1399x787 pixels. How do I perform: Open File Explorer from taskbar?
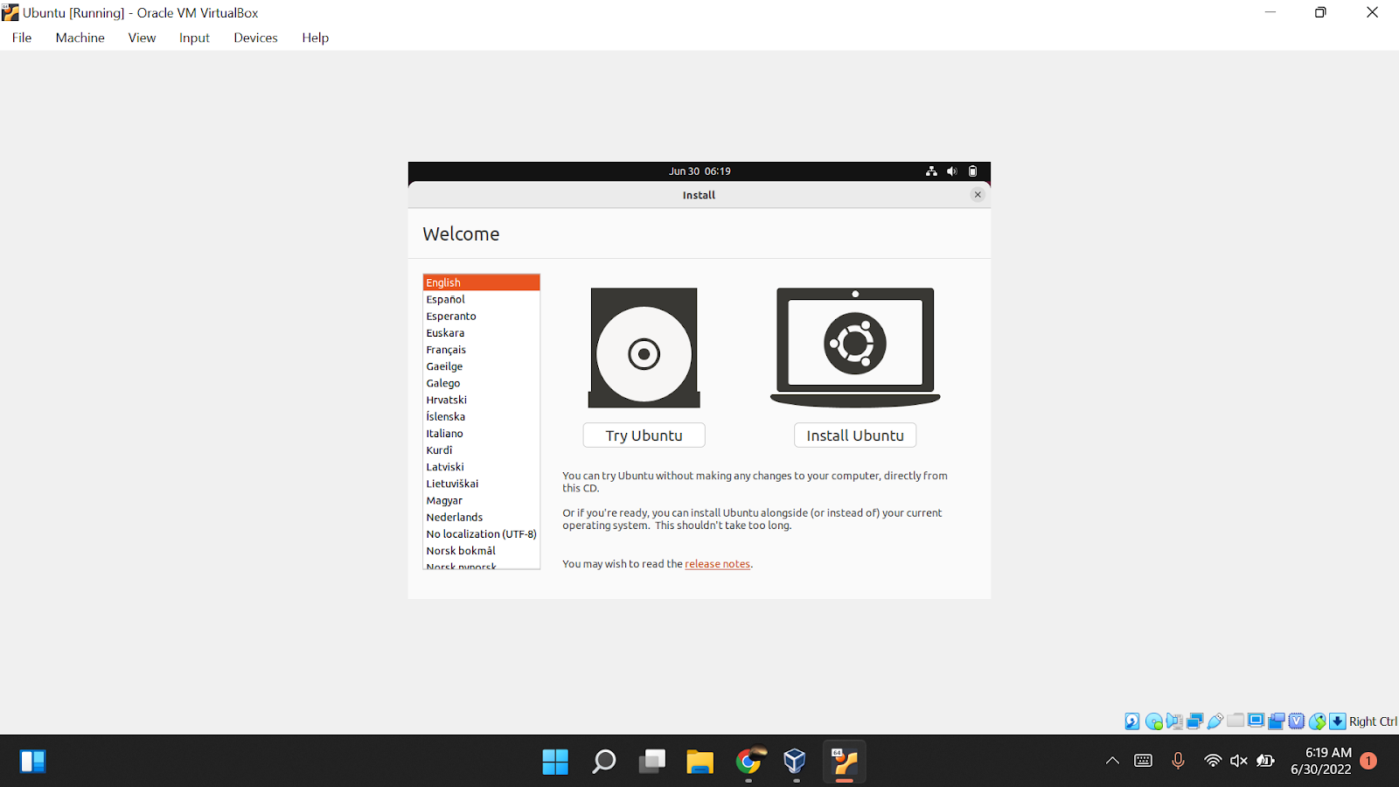tap(699, 762)
